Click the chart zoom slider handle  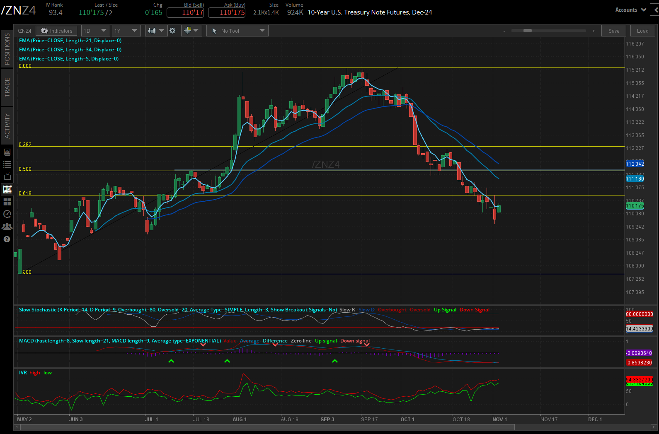click(x=528, y=31)
